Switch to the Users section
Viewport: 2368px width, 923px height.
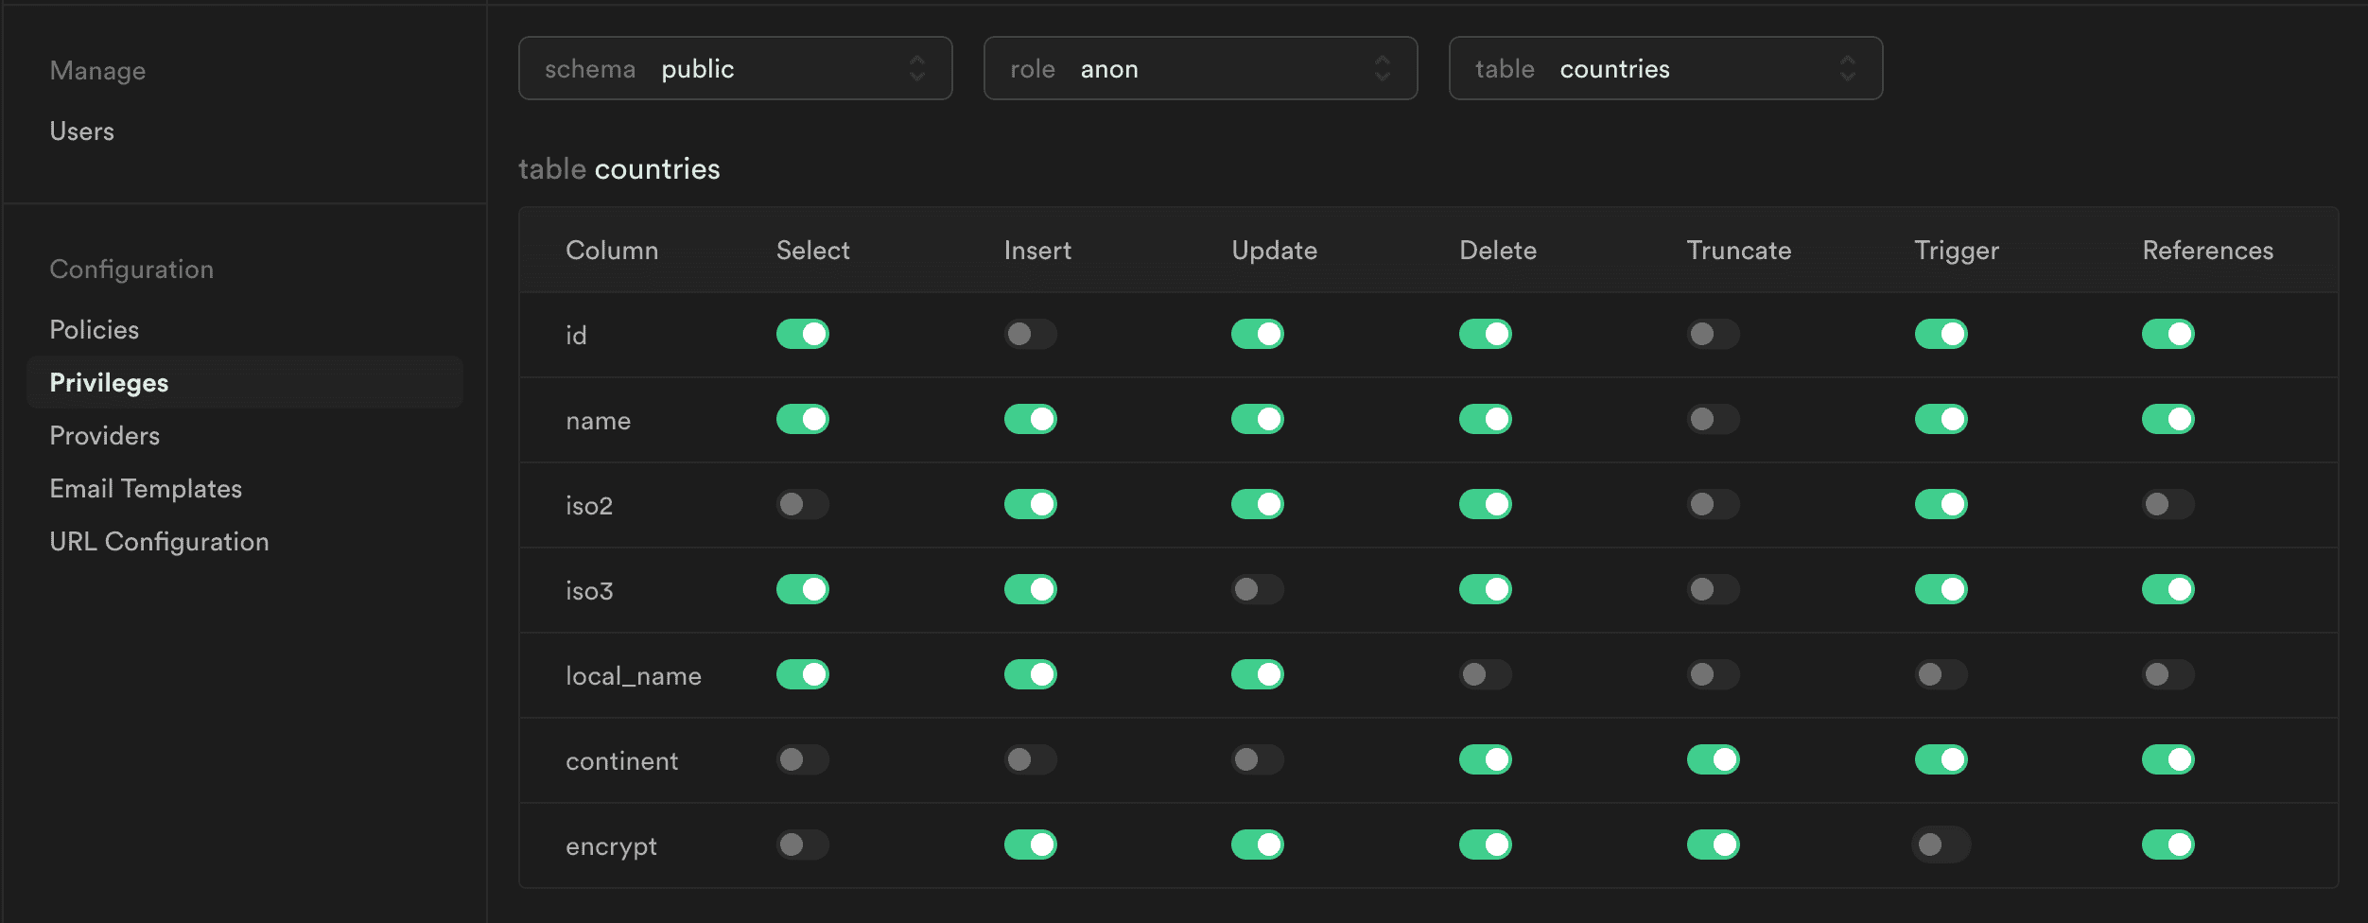point(81,131)
